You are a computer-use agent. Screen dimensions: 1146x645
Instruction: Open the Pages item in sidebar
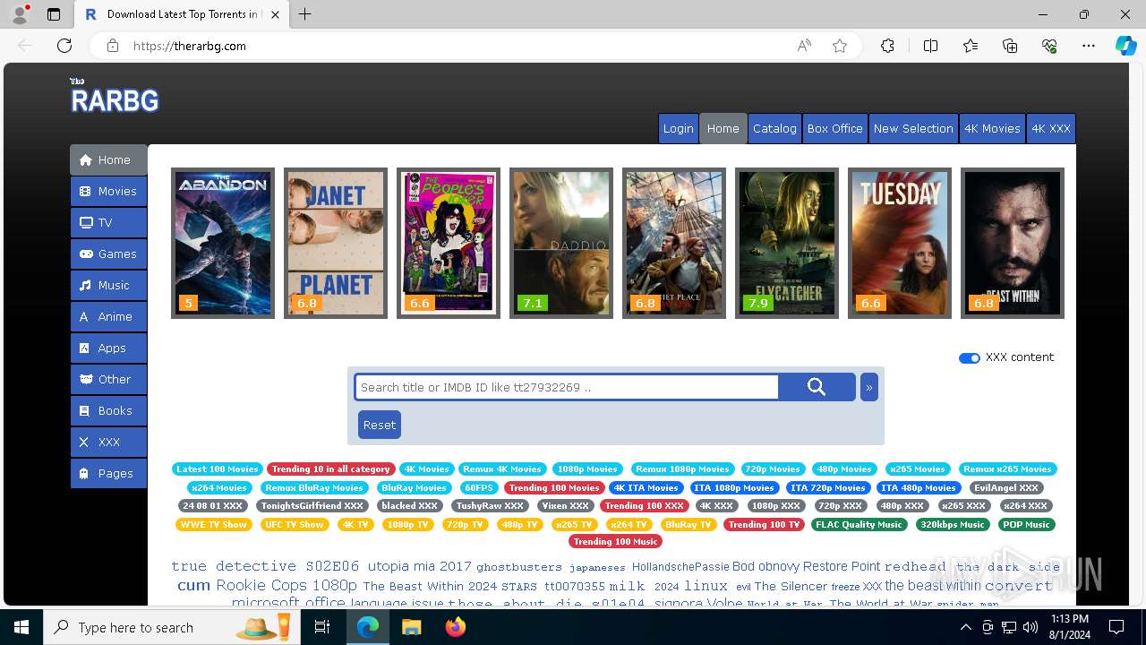point(108,473)
